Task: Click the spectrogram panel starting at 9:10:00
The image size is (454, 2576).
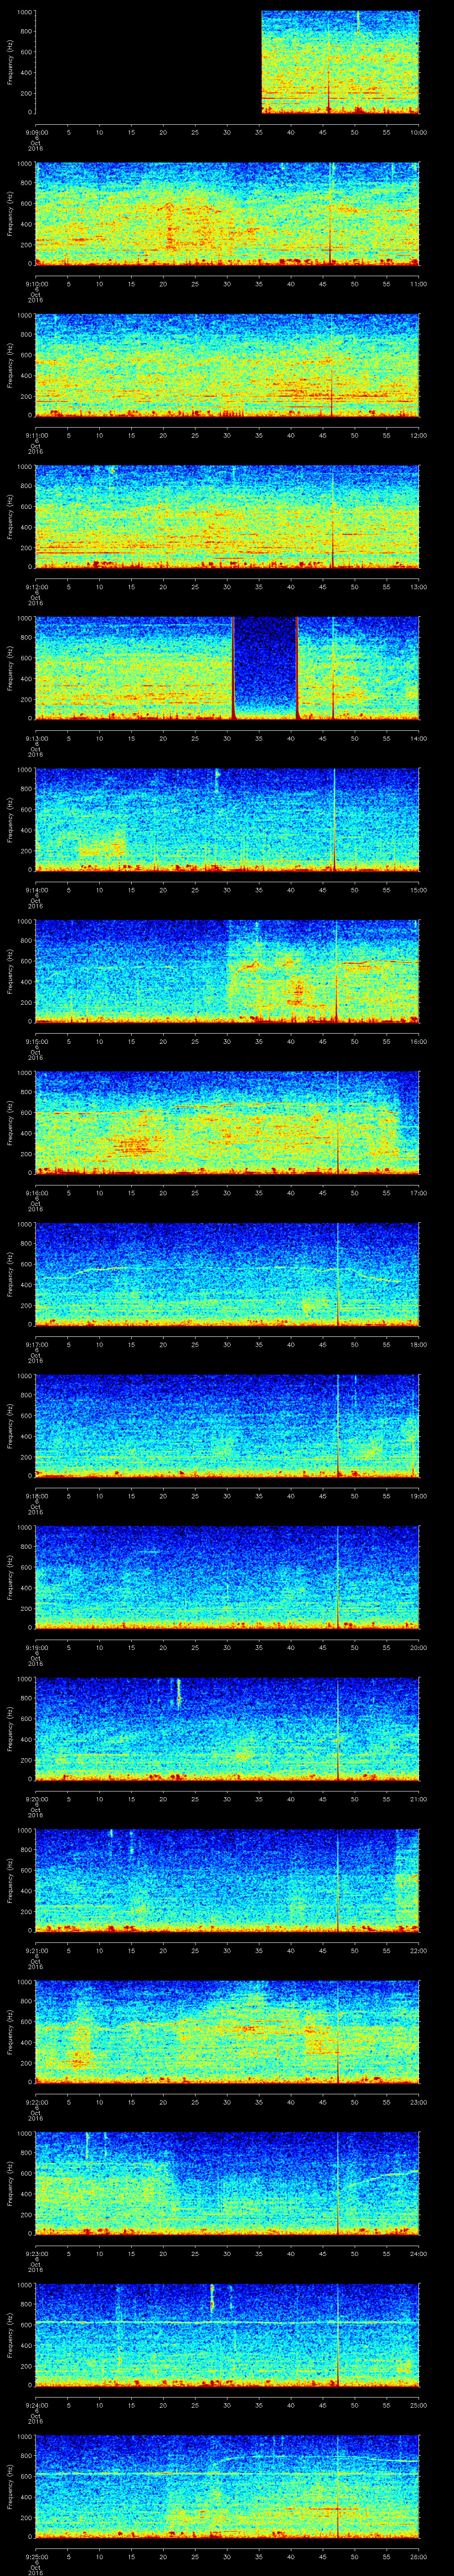Action: click(227, 214)
